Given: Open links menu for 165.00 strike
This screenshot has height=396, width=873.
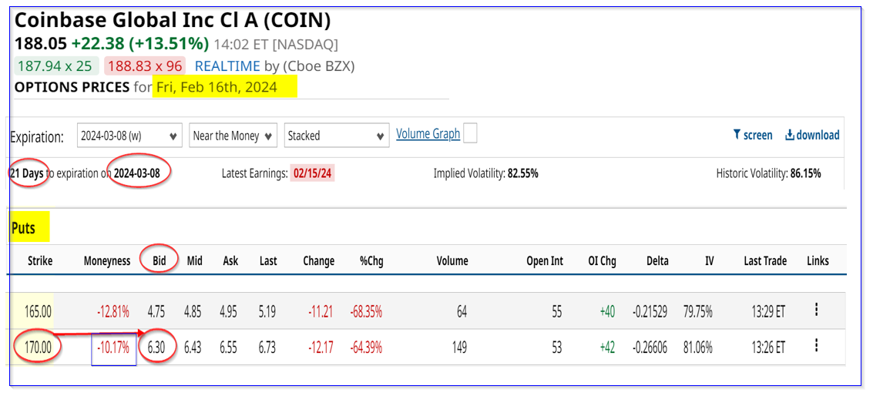Looking at the screenshot, I should [816, 310].
